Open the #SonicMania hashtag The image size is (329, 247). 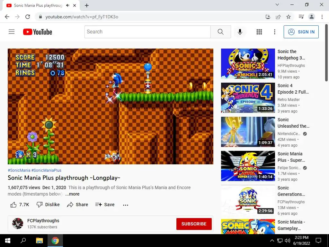point(19,170)
